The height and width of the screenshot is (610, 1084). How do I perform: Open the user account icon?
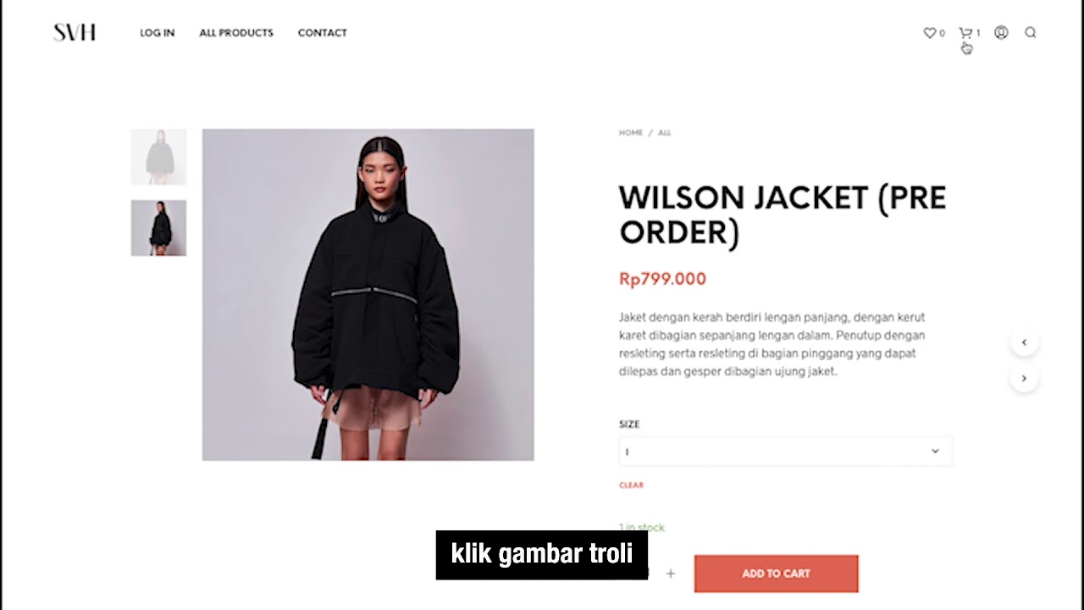tap(1001, 32)
